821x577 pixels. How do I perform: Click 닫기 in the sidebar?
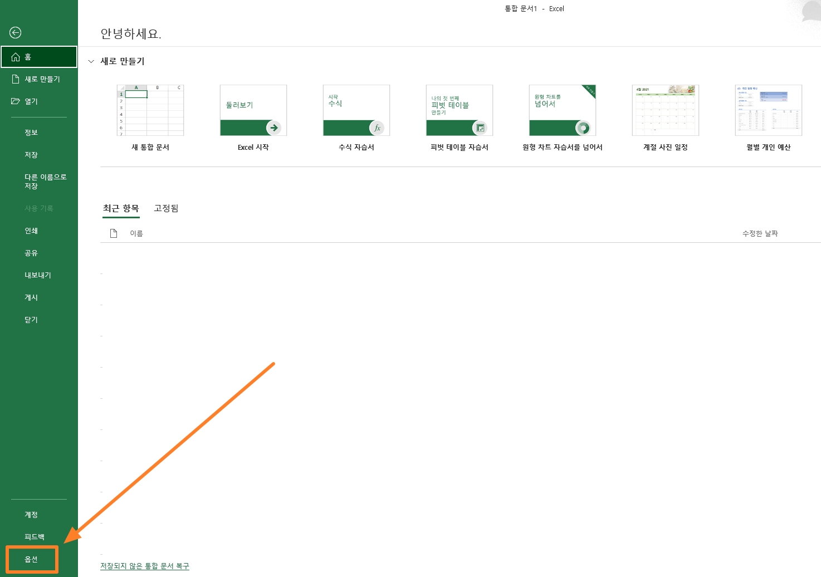pos(31,320)
